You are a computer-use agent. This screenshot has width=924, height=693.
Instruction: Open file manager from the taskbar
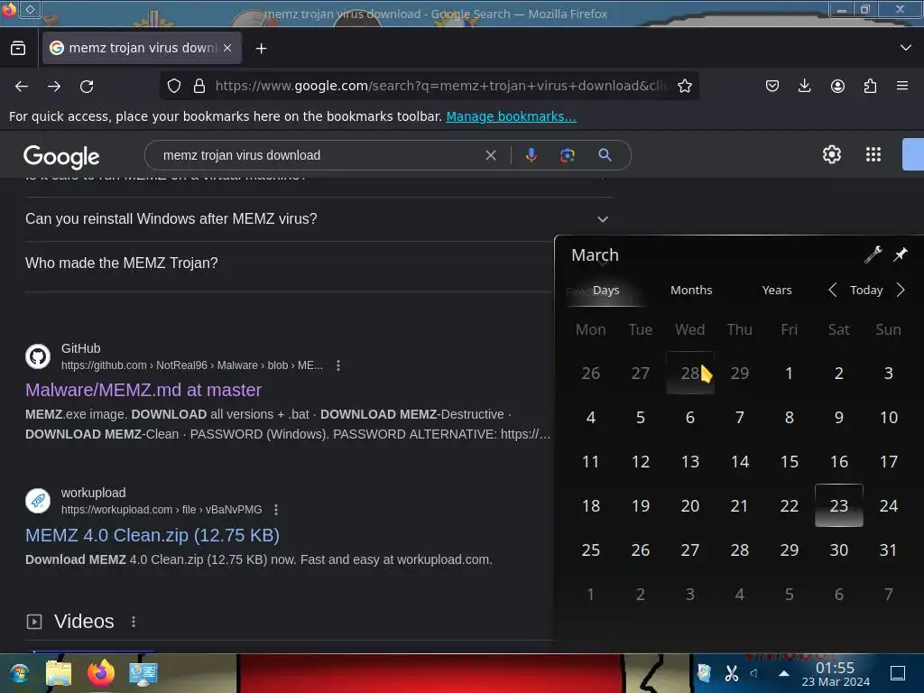(x=59, y=673)
